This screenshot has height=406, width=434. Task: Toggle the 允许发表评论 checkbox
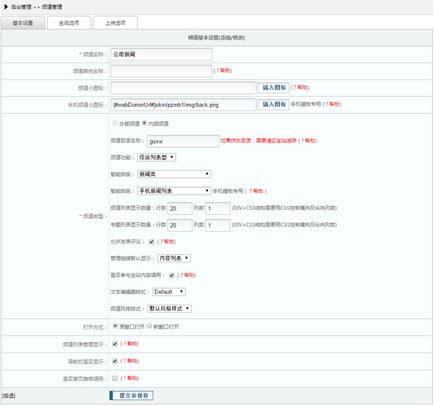(152, 241)
